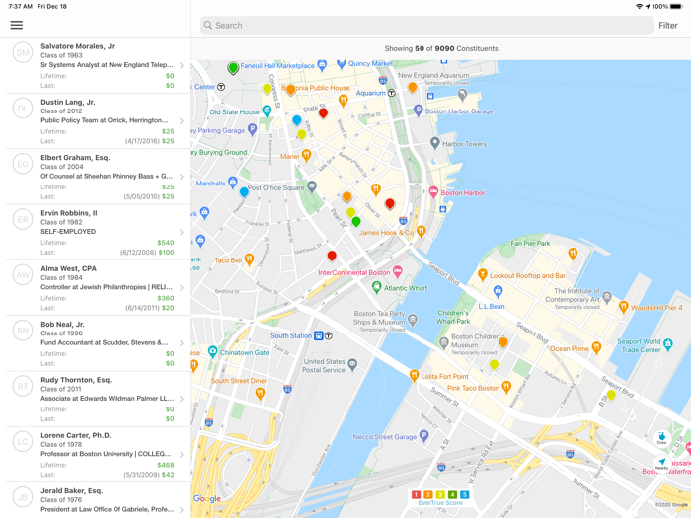Tap the South Station transit icon
The height and width of the screenshot is (518, 691).
pyautogui.click(x=319, y=335)
